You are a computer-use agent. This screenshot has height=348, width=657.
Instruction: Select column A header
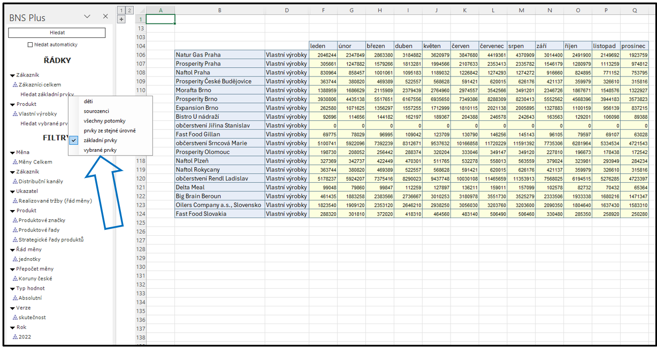tap(161, 10)
